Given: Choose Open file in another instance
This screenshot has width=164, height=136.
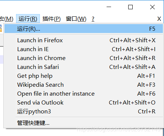Looking at the screenshot, I should click(x=83, y=94).
